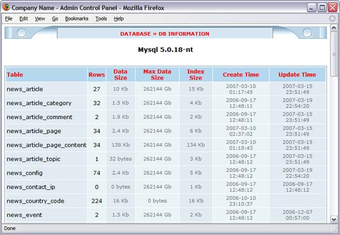Open the Bookmarks menu
340x235 pixels.
pos(77,19)
